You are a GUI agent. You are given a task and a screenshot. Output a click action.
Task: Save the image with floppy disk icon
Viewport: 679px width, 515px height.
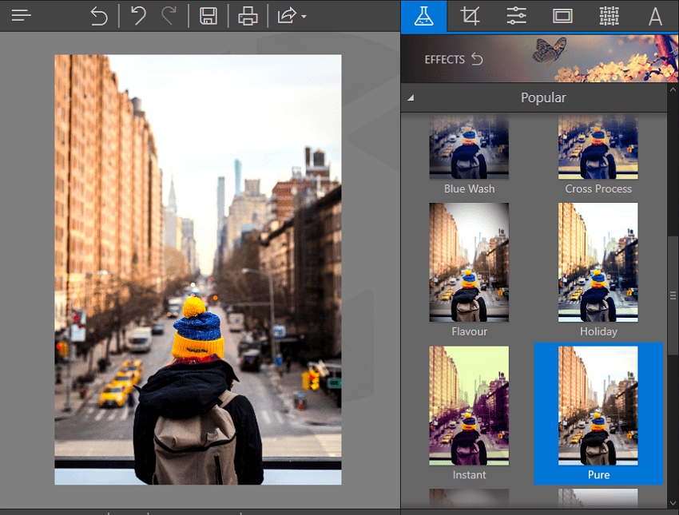click(208, 16)
